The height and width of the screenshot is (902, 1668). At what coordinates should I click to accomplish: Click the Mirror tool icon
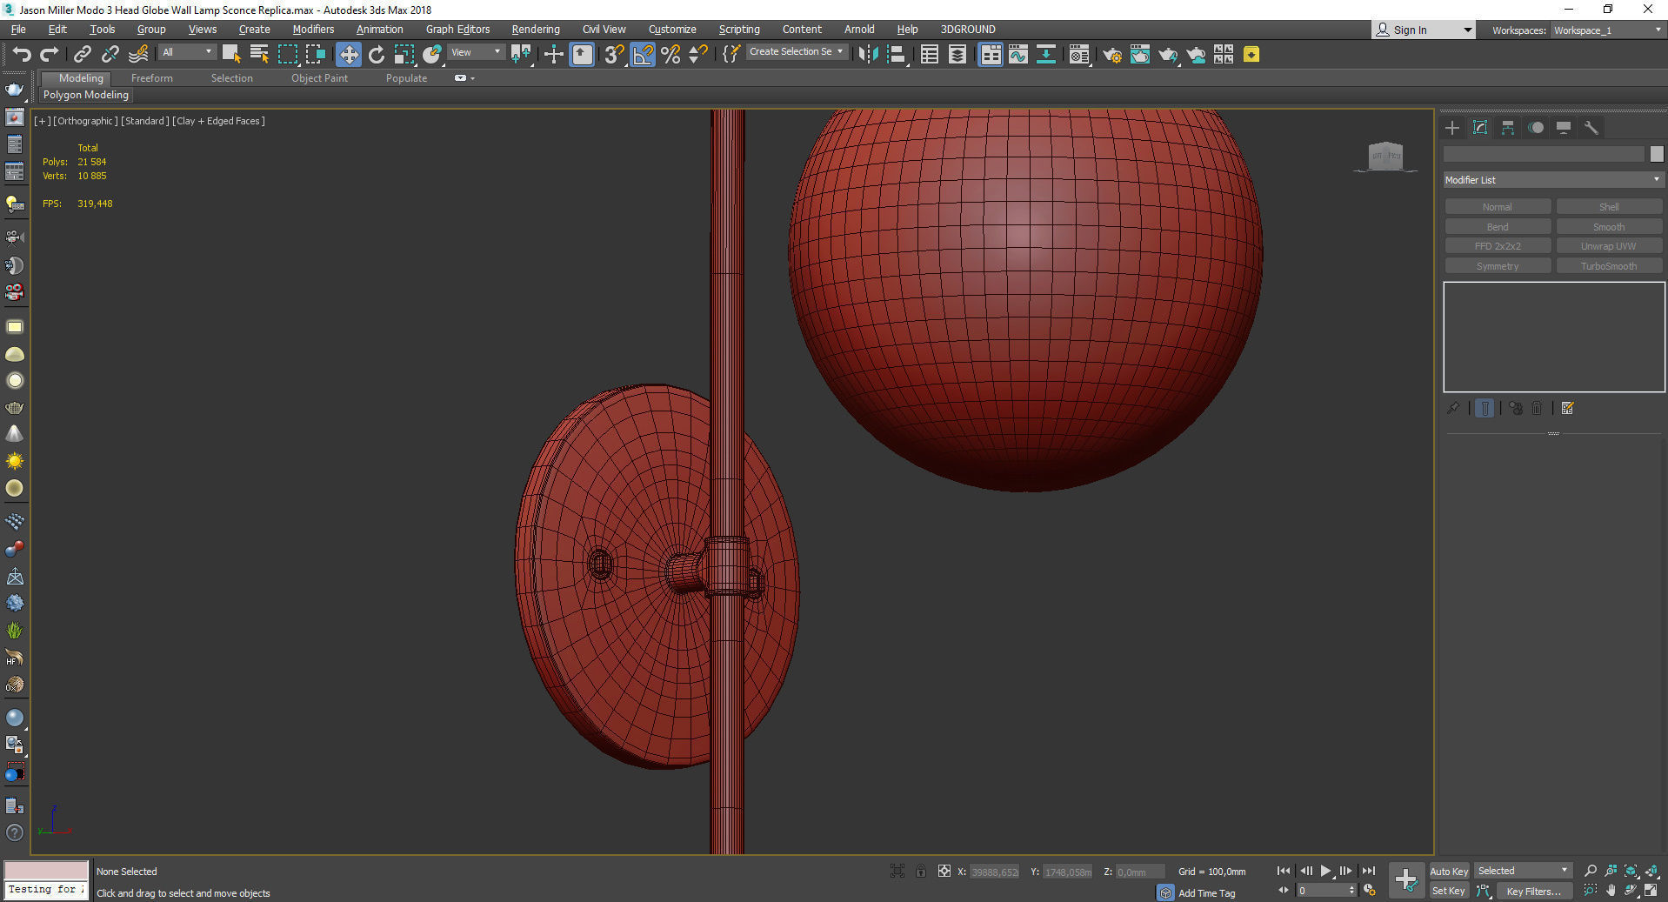(x=868, y=55)
